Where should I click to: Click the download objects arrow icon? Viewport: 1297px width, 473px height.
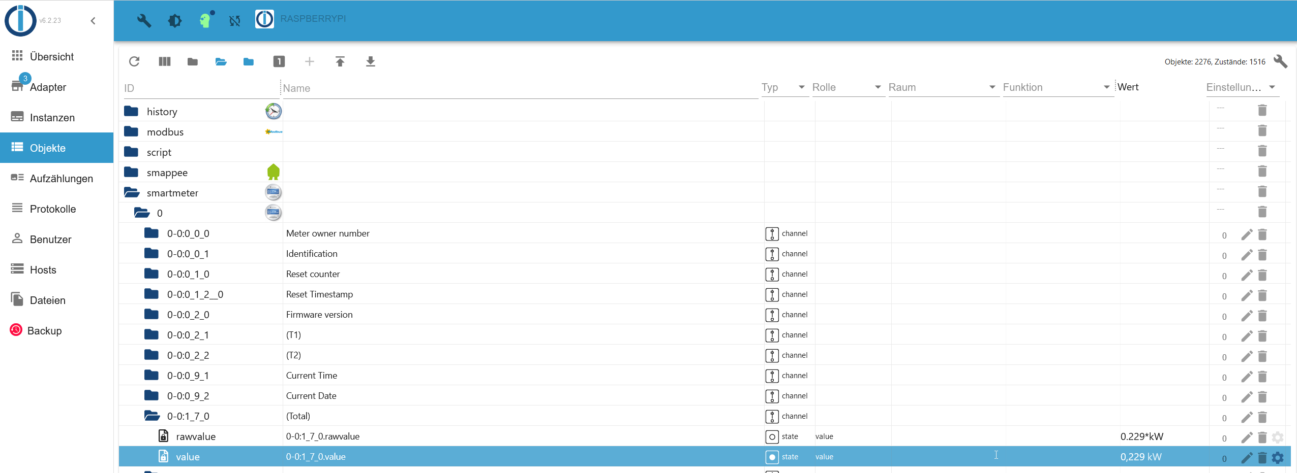coord(371,61)
